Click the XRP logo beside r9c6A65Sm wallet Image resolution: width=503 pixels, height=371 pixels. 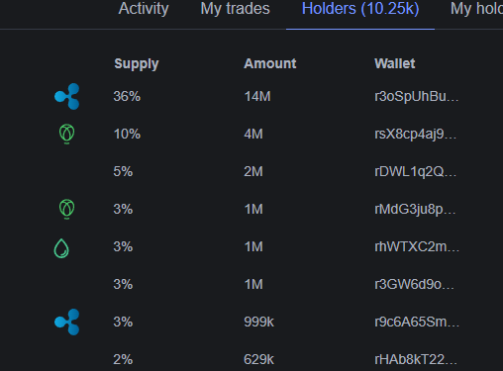(67, 322)
